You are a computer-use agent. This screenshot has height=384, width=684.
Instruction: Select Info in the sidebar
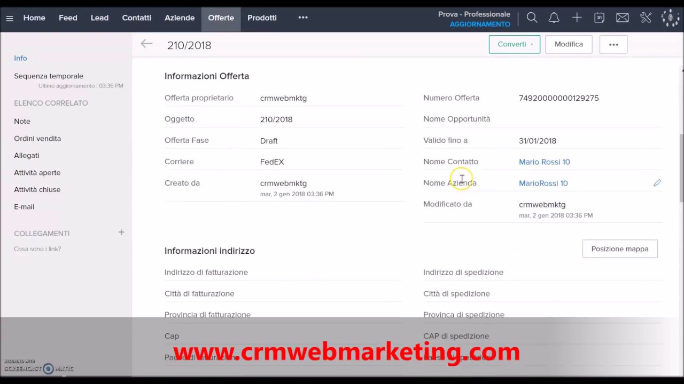[20, 58]
